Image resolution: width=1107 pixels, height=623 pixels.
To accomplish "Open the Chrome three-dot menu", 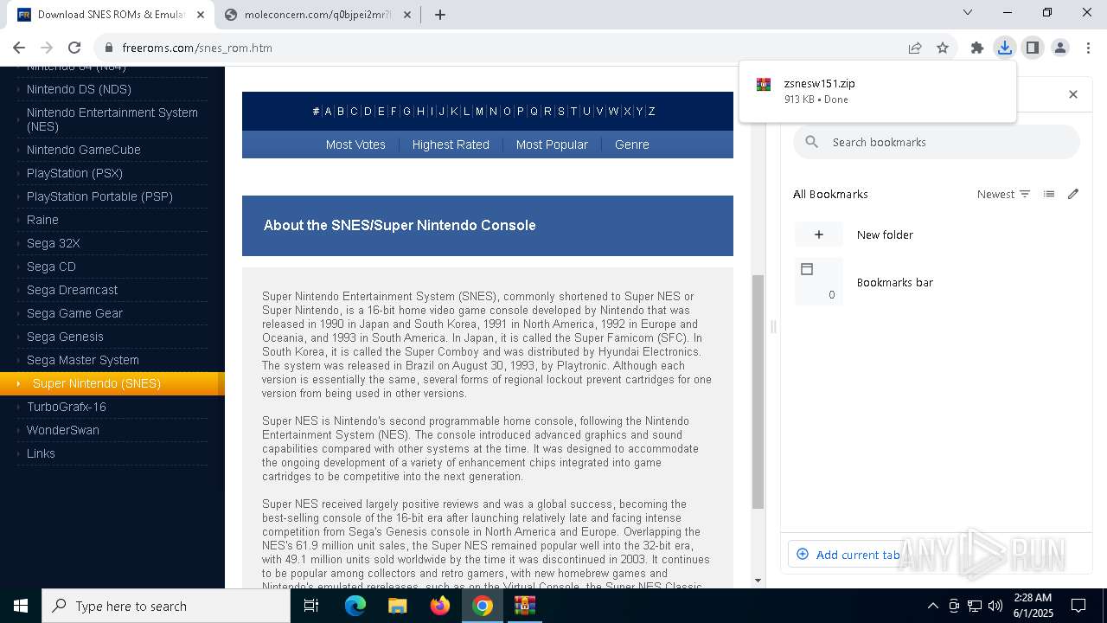I will click(x=1088, y=48).
